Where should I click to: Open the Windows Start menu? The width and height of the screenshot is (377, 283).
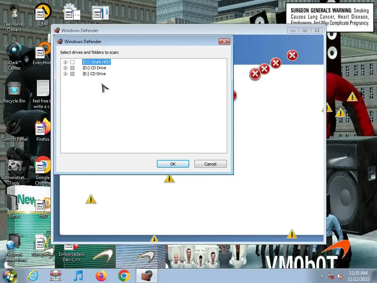coord(10,276)
